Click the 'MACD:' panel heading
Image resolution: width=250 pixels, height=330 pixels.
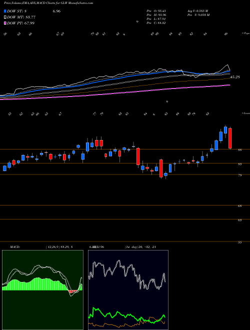tap(14, 247)
